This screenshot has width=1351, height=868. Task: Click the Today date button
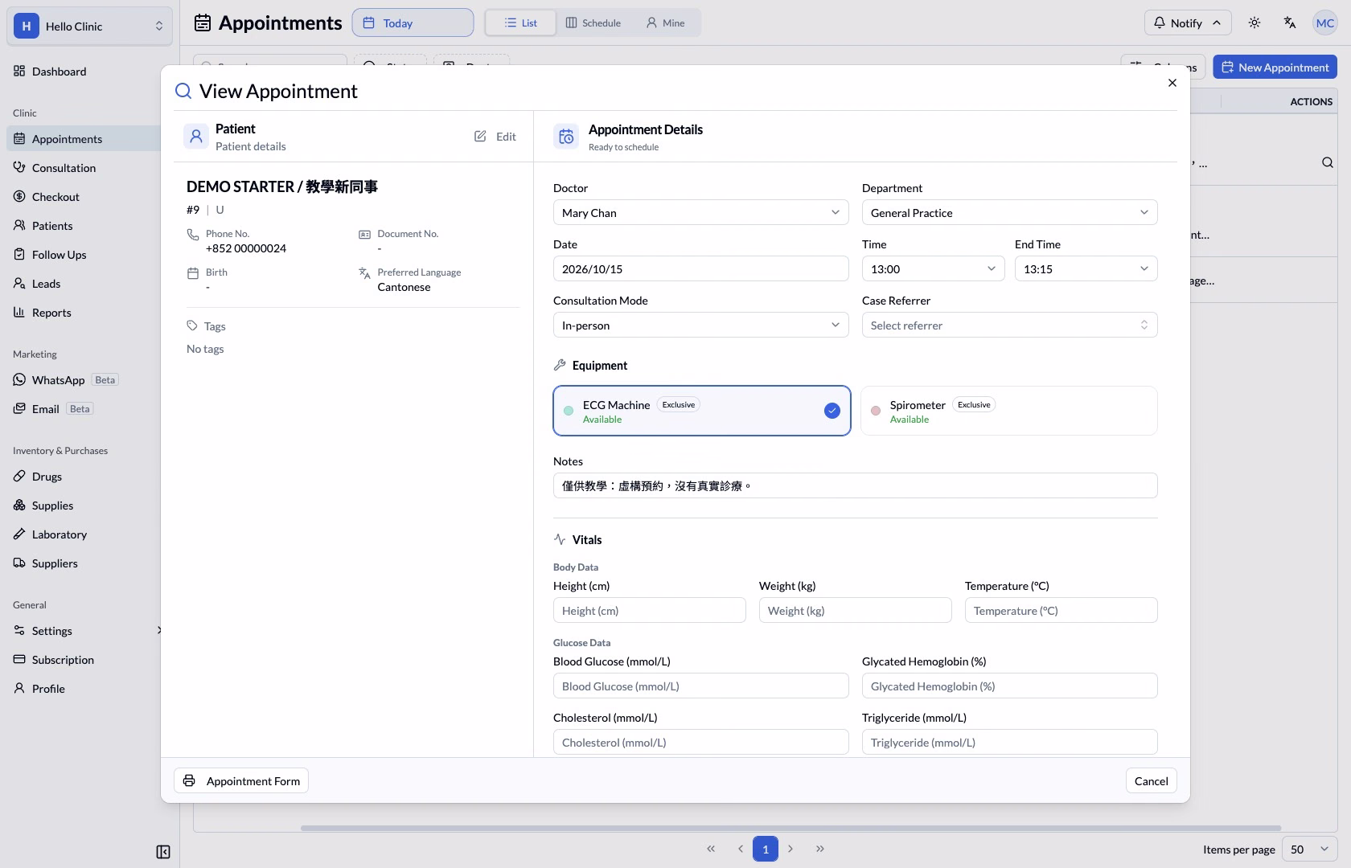[x=413, y=23]
